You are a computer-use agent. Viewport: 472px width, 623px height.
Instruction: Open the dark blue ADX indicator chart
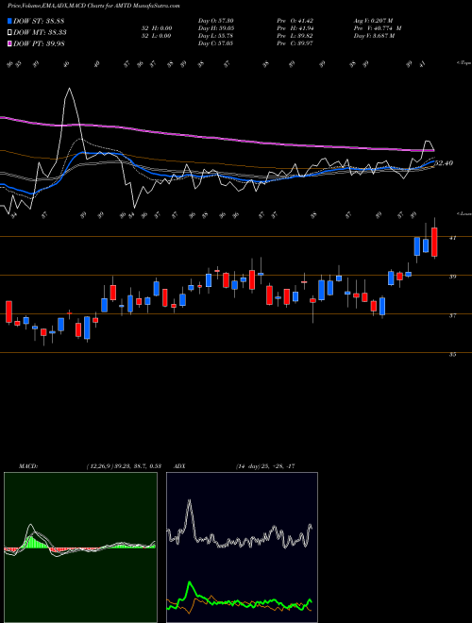[x=242, y=547]
